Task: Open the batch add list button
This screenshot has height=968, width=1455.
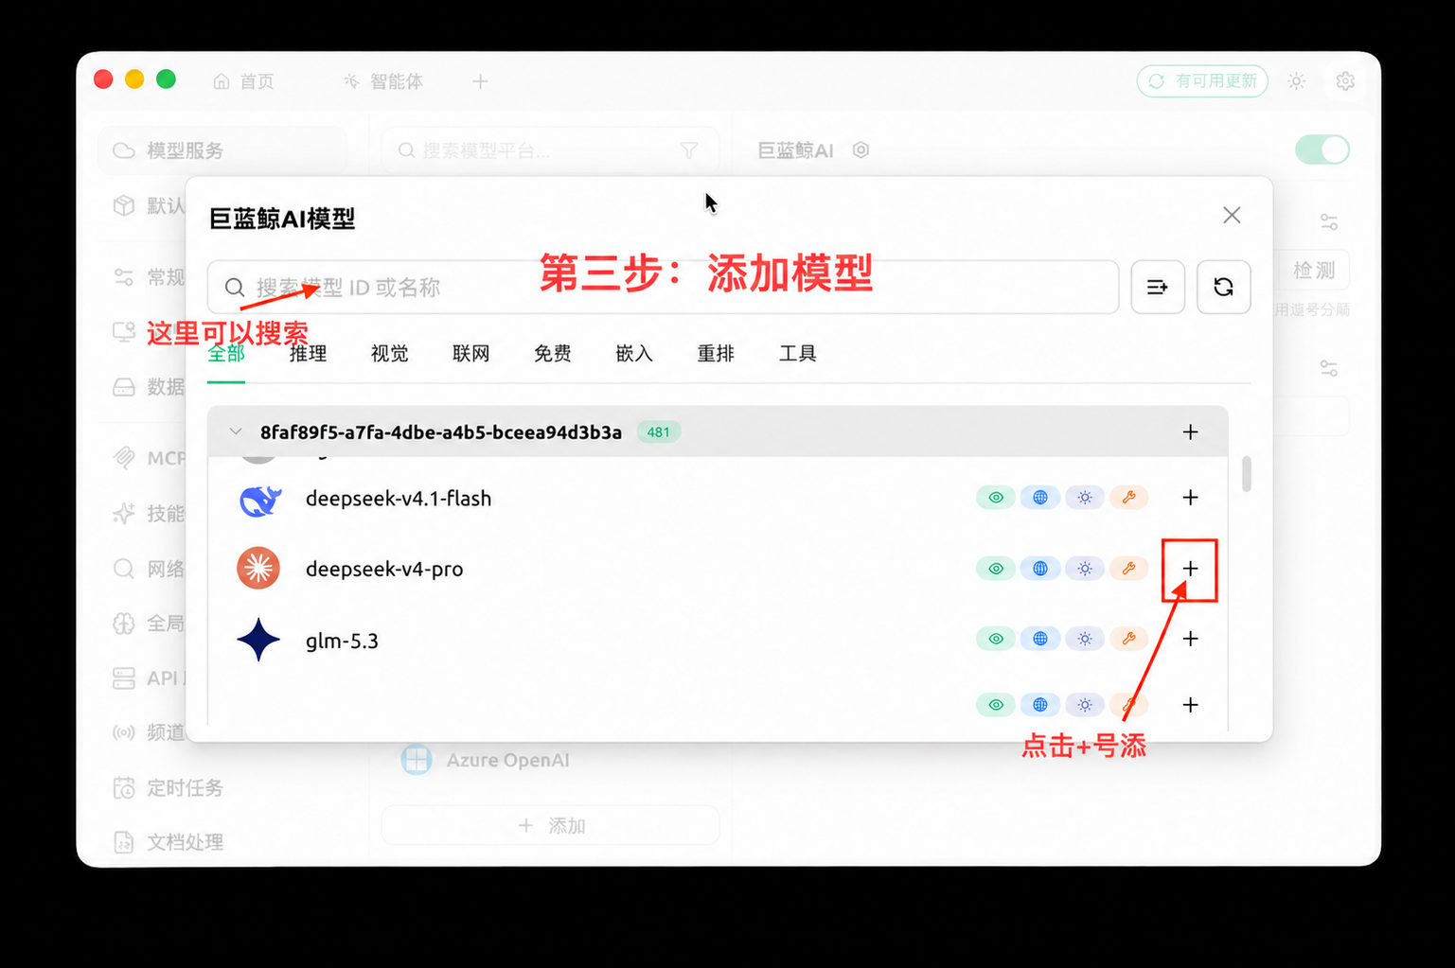Action: (1157, 287)
